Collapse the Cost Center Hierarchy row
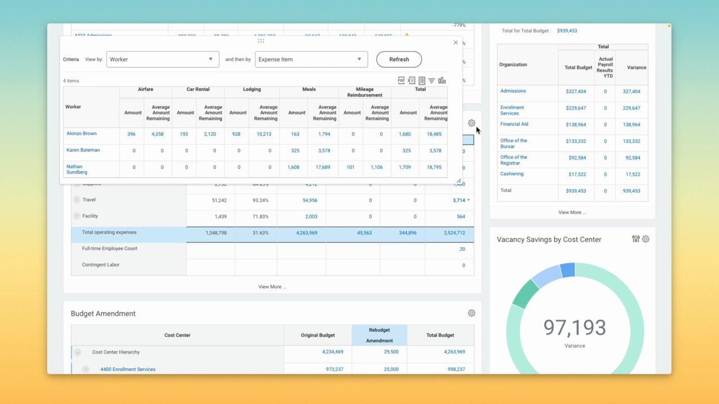Image resolution: width=719 pixels, height=404 pixels. pyautogui.click(x=78, y=352)
